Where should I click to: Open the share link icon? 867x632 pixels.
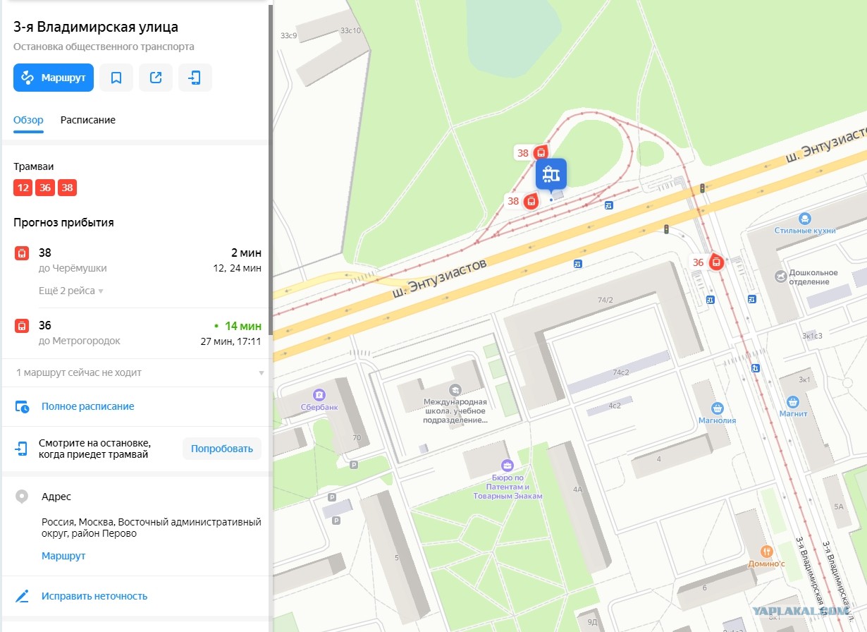point(156,78)
